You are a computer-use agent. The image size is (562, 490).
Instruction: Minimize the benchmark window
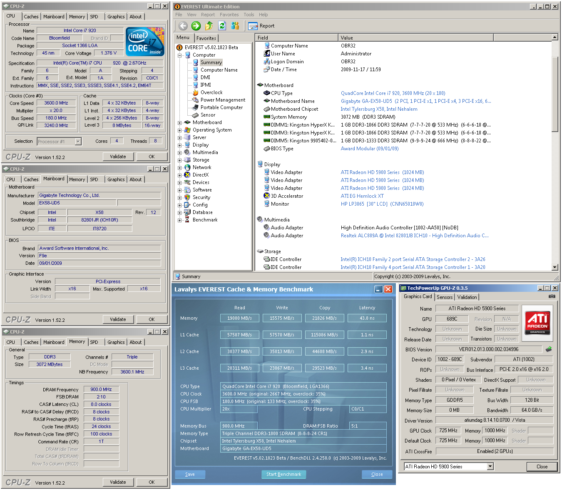(x=378, y=289)
